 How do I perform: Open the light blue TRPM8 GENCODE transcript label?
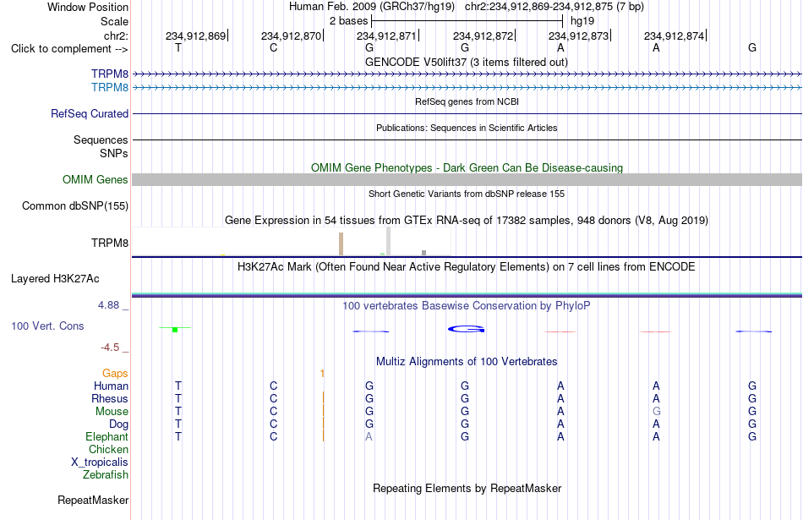(x=110, y=88)
